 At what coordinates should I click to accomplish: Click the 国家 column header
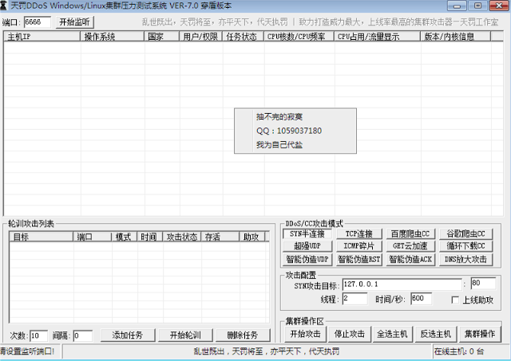[161, 37]
